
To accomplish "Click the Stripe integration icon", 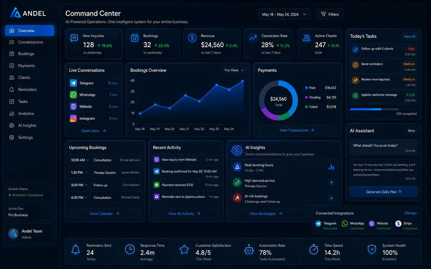I will [x=398, y=223].
